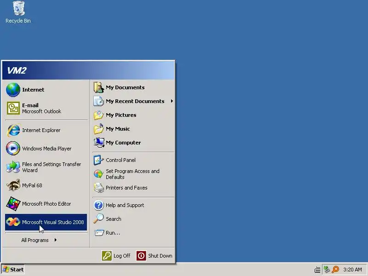Select Printers and Faxes menu label
The image size is (368, 276).
tap(126, 188)
